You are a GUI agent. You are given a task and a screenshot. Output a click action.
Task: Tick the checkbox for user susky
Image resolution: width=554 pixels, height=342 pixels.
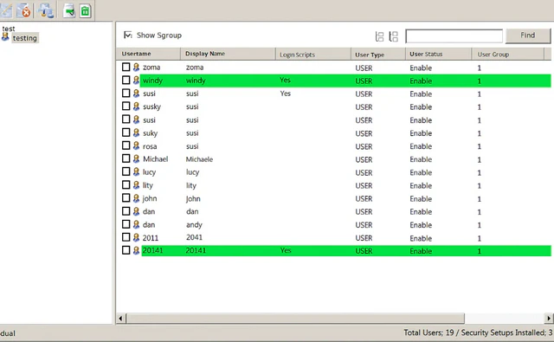(126, 106)
